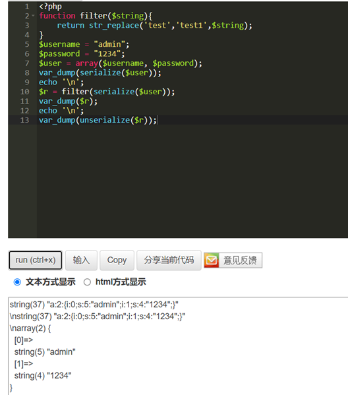This screenshot has height=395, width=348.
Task: Click the 分享当前代码 button
Action: pyautogui.click(x=169, y=260)
